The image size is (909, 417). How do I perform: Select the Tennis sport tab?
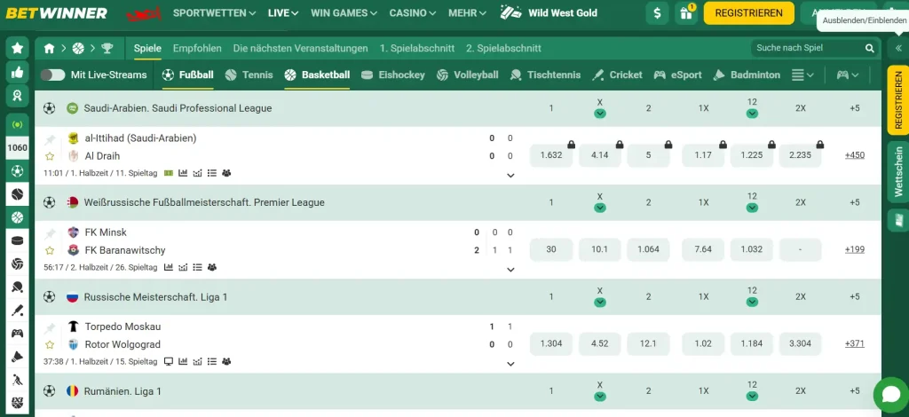(x=249, y=75)
